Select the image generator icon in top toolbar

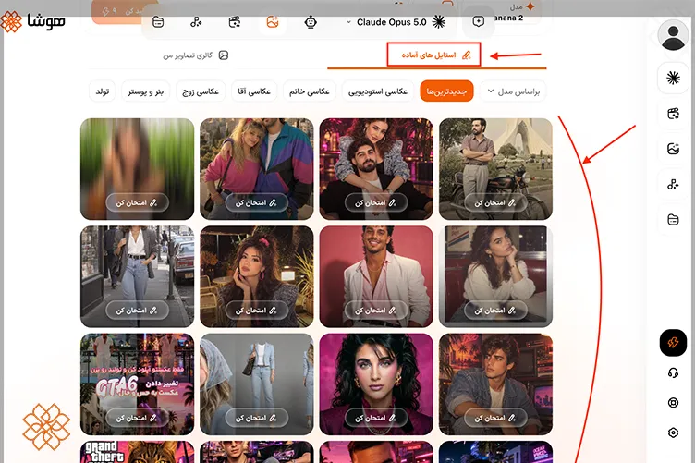272,21
